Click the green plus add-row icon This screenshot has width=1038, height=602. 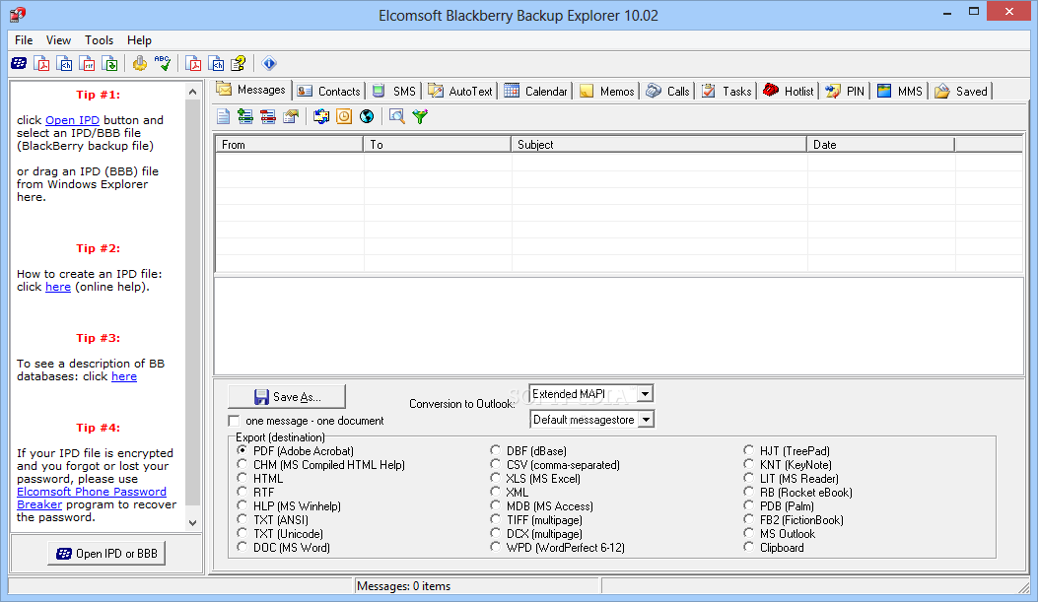click(x=245, y=116)
